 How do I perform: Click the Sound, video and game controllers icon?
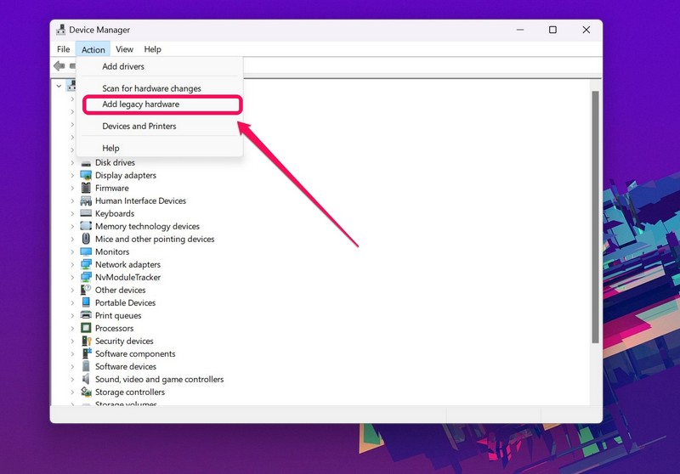[86, 380]
